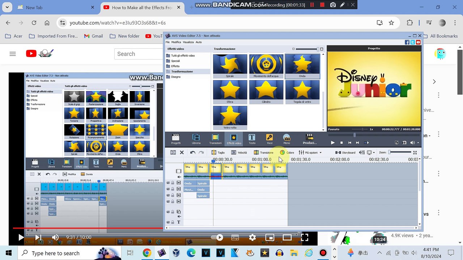This screenshot has height=260, width=463.
Task: Show hidden system tray icons
Action: point(379,253)
